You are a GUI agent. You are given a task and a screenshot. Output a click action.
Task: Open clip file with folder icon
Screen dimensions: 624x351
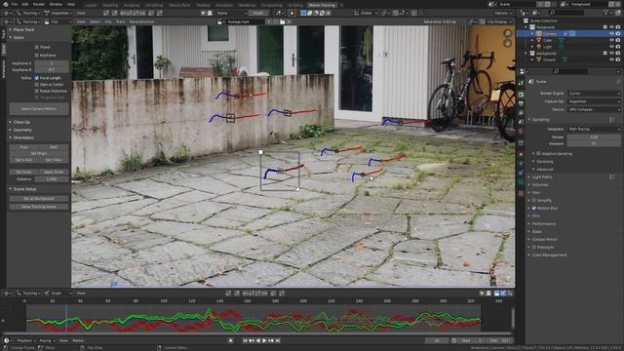(282, 21)
